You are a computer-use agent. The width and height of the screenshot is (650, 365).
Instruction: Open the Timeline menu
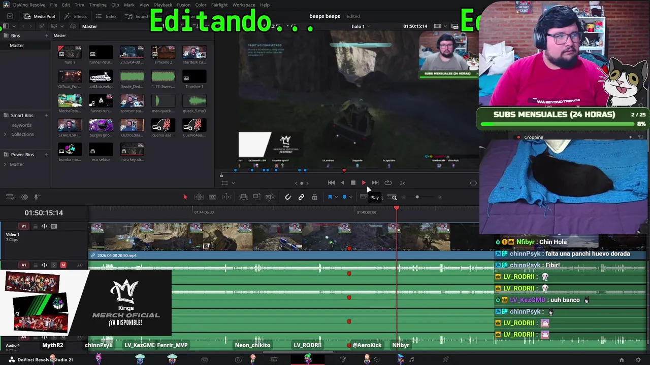97,5
